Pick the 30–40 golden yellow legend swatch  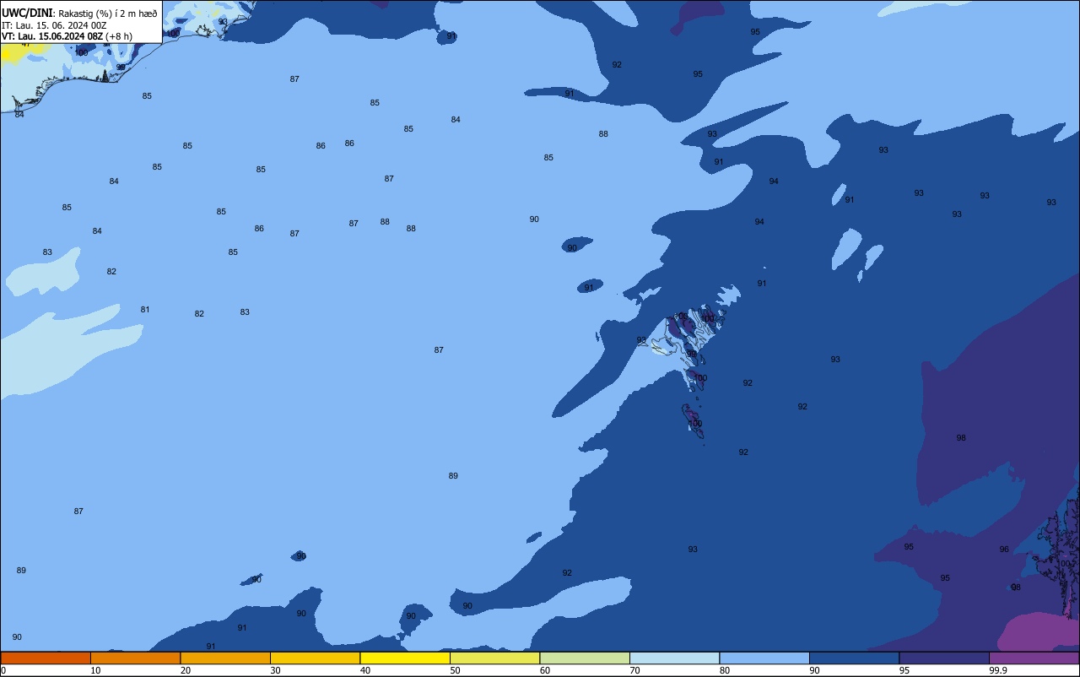(x=315, y=658)
